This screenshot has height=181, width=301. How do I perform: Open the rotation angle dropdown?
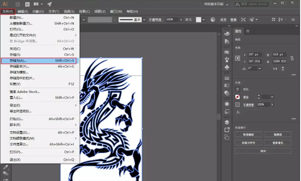pos(260,68)
